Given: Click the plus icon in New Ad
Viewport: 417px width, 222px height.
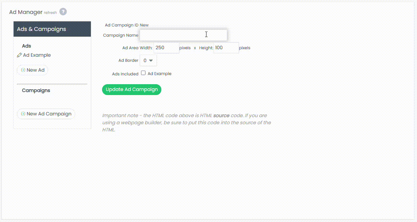Looking at the screenshot, I should click(23, 70).
